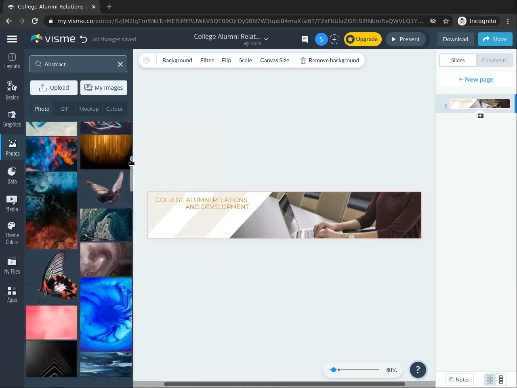
Task: Open the user avatar S
Action: click(321, 39)
